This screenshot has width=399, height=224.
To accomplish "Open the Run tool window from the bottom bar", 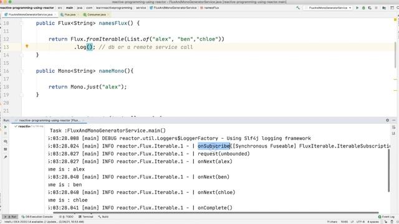I will (11, 217).
